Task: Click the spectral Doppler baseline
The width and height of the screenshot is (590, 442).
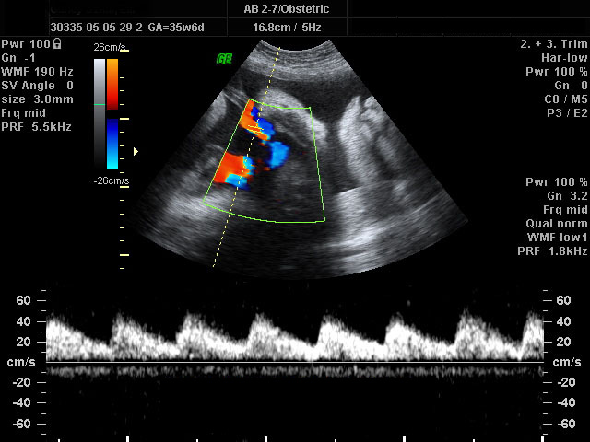Action: click(295, 362)
